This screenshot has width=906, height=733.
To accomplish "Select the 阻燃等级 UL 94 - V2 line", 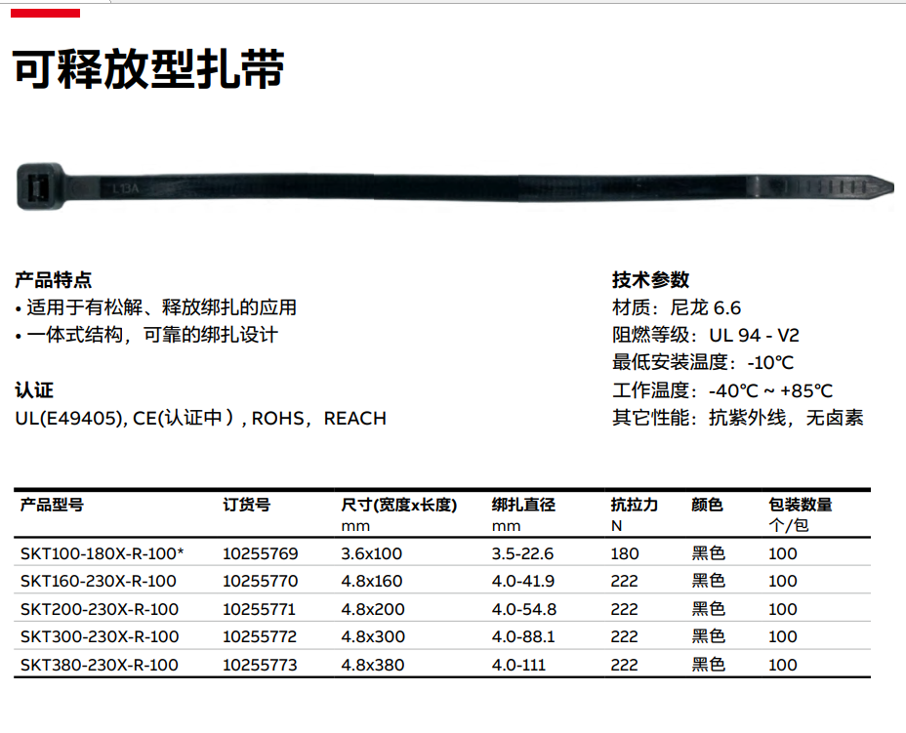I will tap(706, 336).
